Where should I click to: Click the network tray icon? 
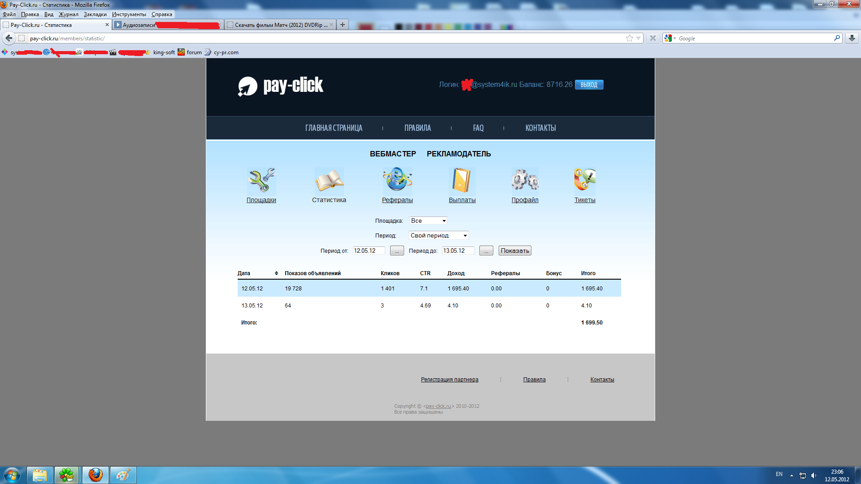803,475
